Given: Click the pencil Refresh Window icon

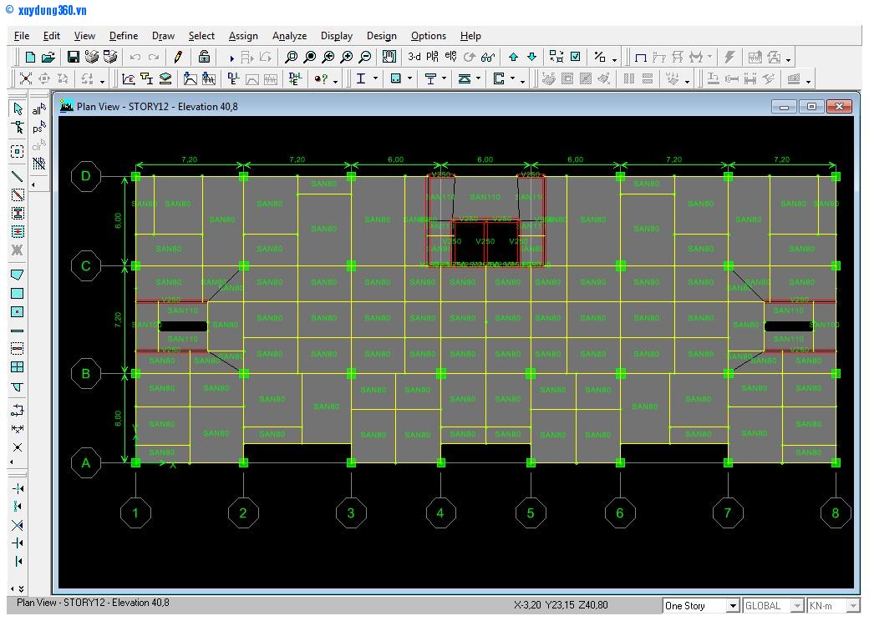Looking at the screenshot, I should (x=178, y=57).
